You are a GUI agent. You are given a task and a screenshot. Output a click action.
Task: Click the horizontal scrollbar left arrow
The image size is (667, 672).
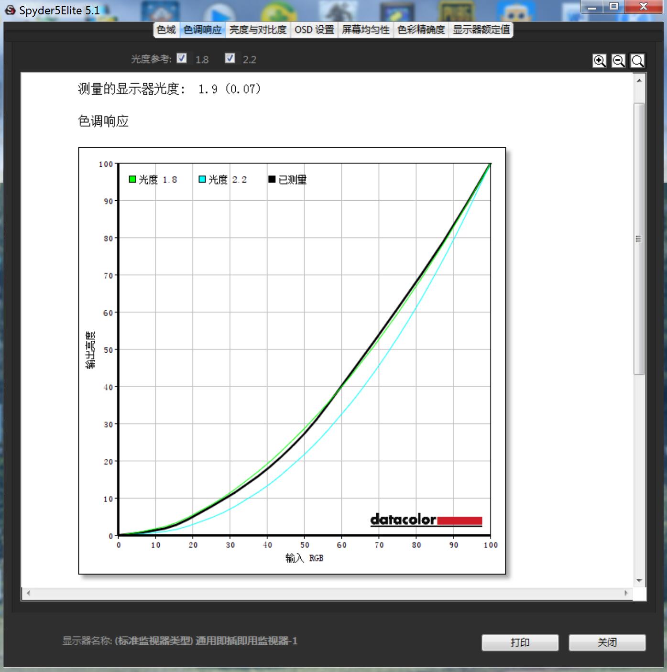click(28, 593)
